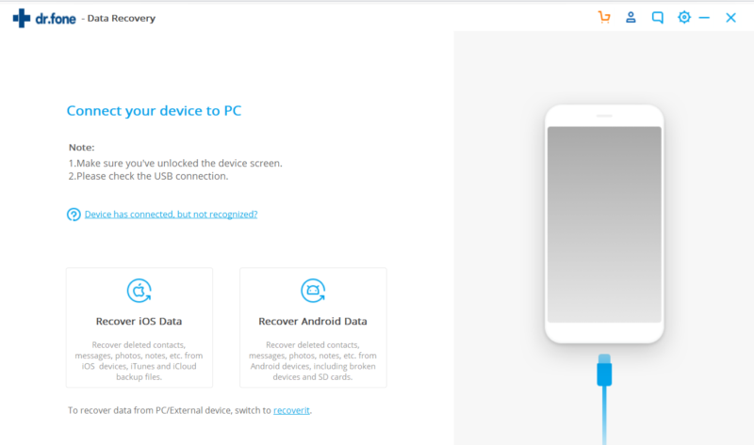Click the 'Connect your device to PC' heading
Viewport: 754px width, 445px height.
point(154,111)
